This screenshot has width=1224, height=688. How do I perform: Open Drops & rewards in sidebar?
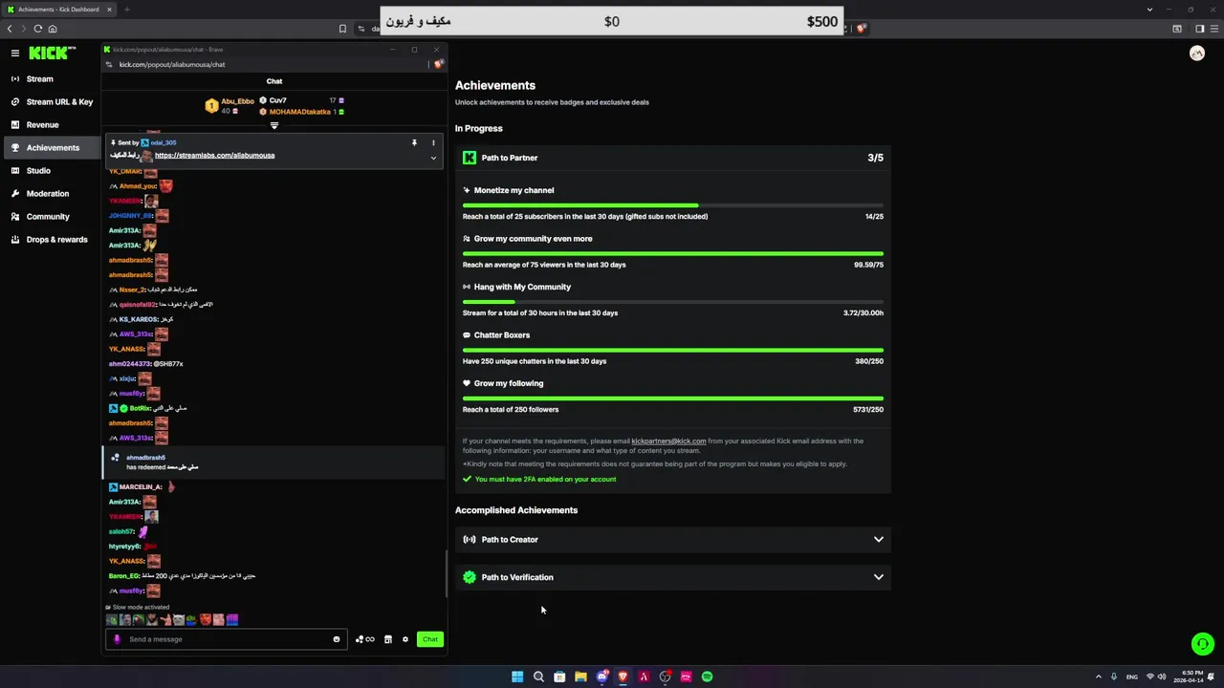tap(50, 240)
